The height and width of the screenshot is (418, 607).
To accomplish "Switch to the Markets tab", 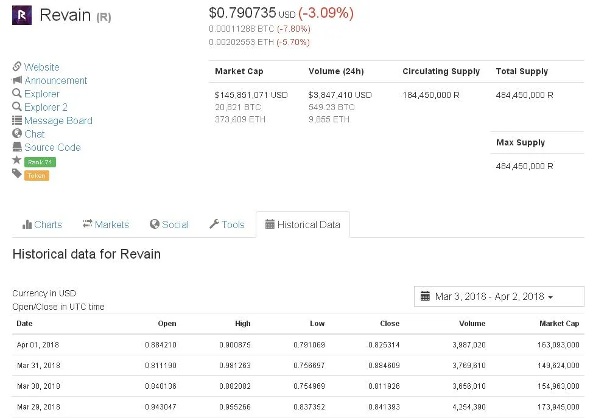I will pos(106,225).
